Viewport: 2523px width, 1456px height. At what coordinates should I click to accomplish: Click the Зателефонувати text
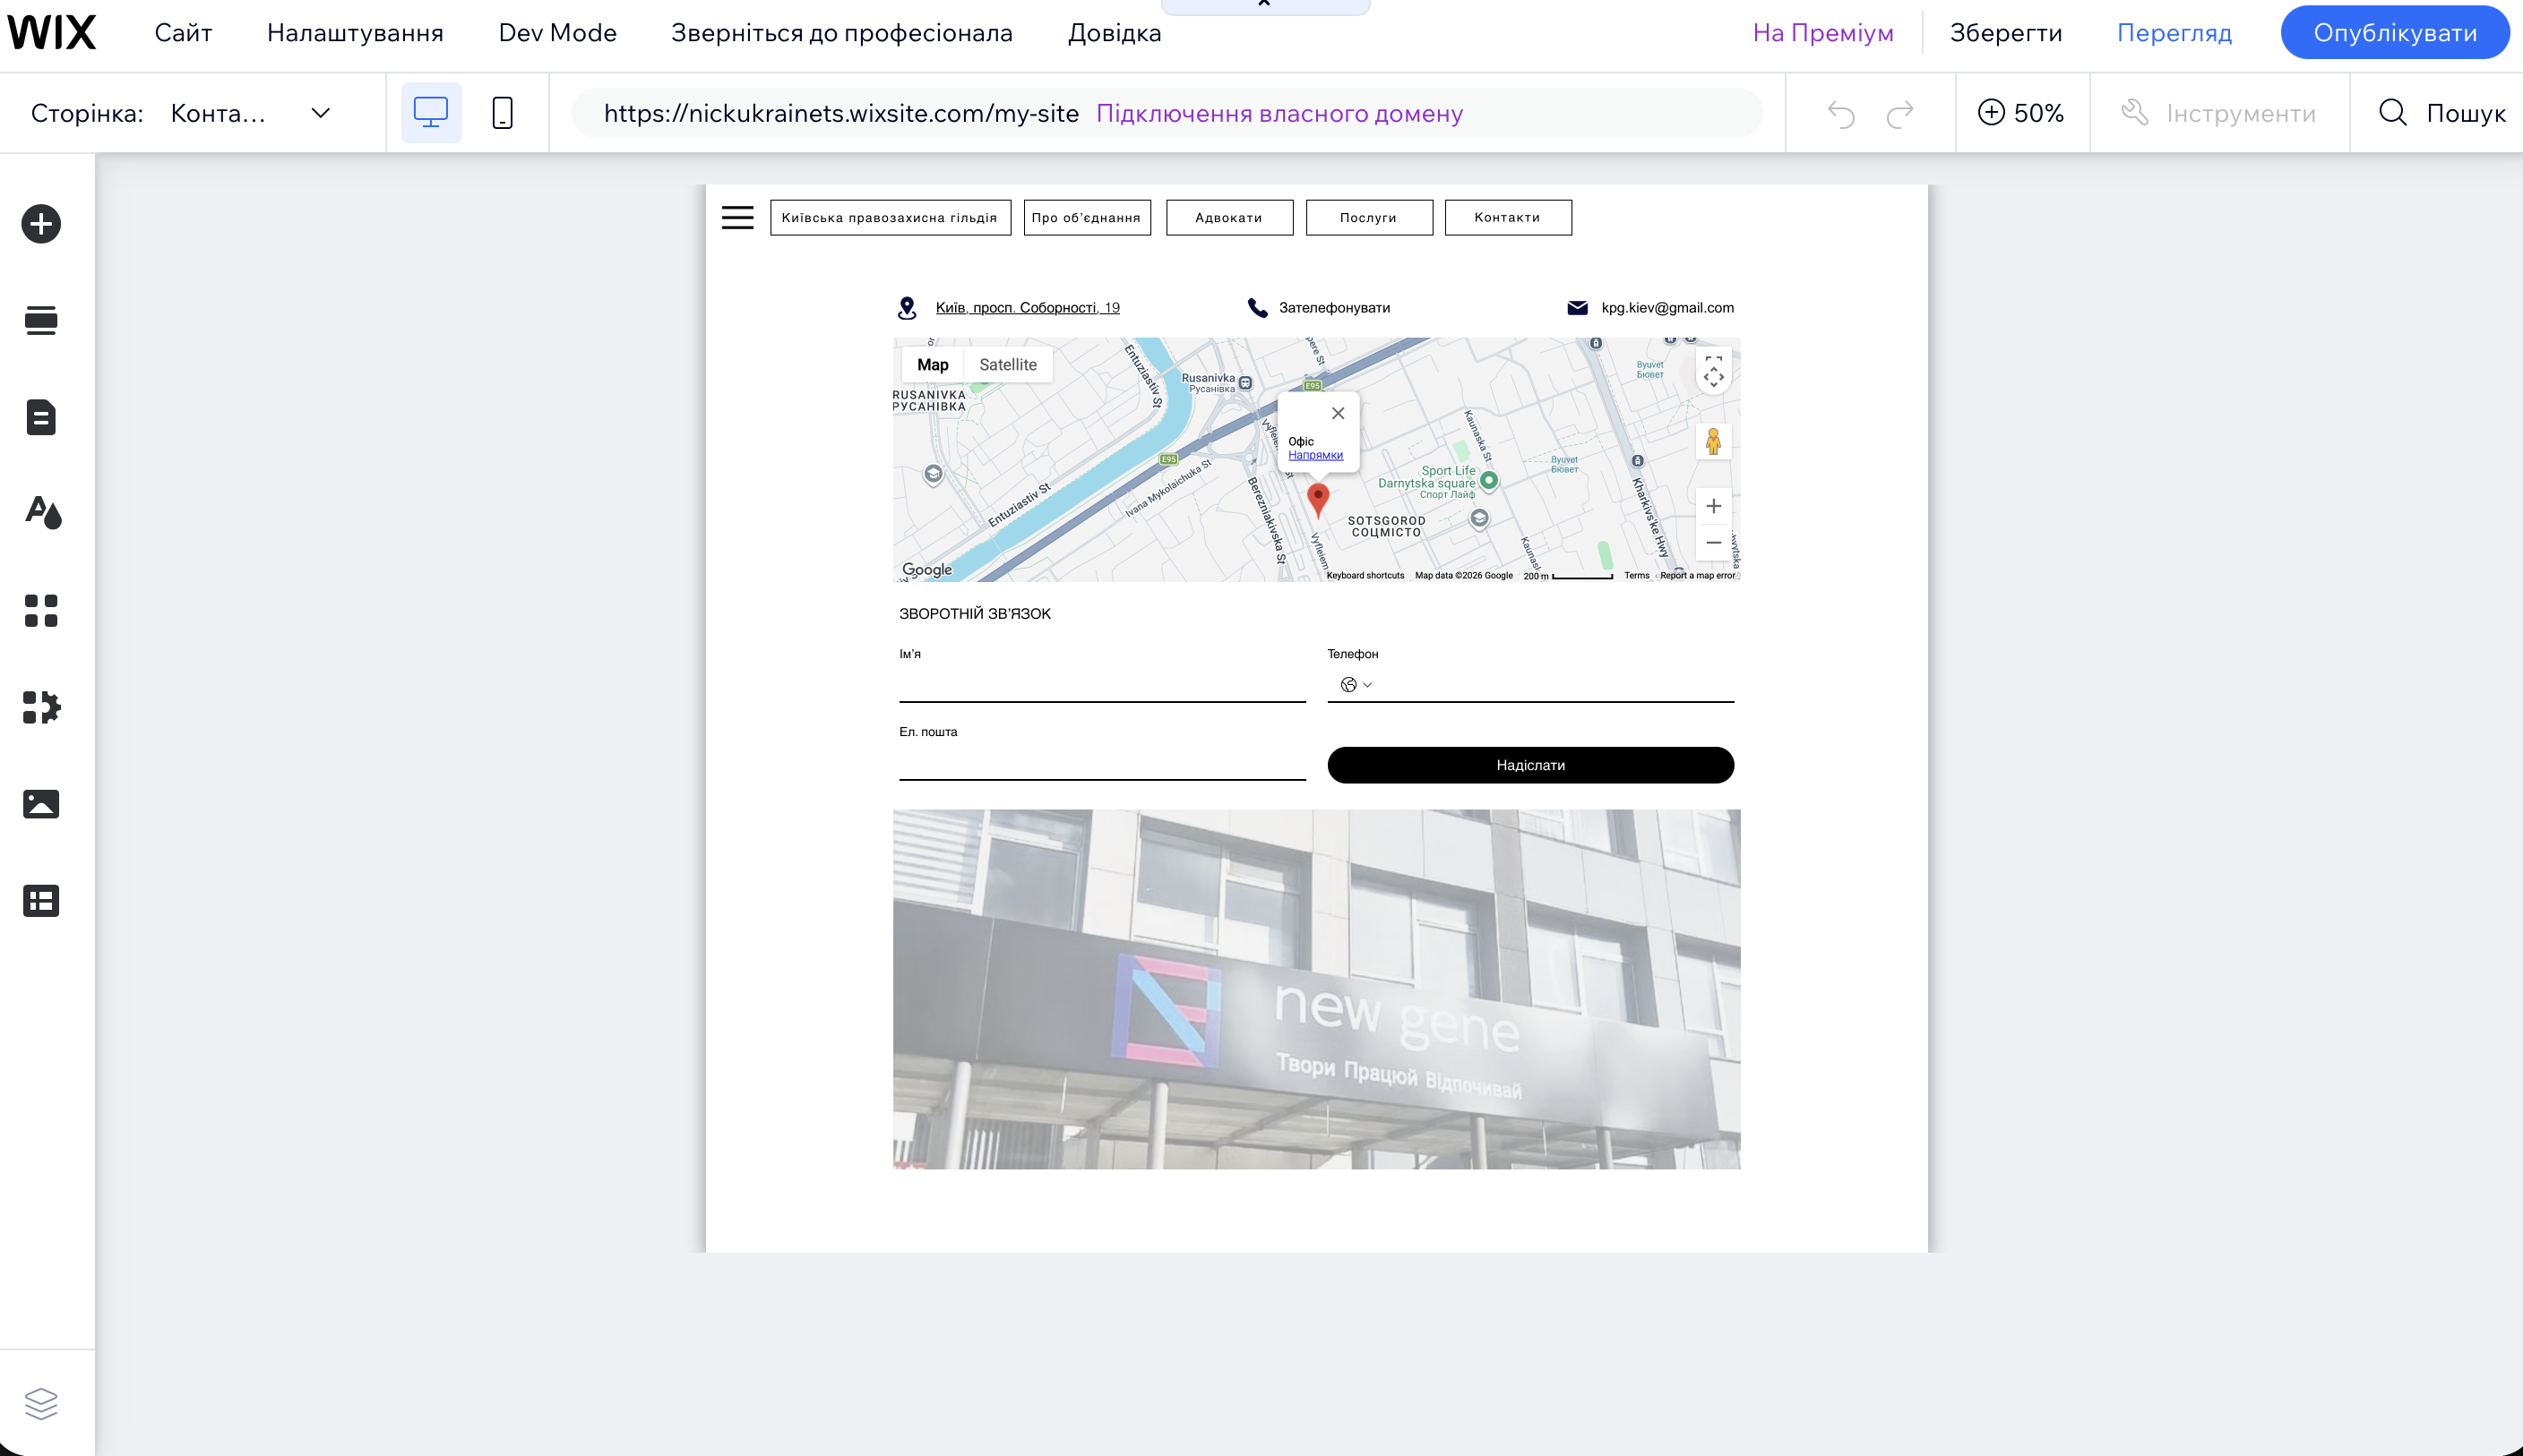pos(1335,308)
